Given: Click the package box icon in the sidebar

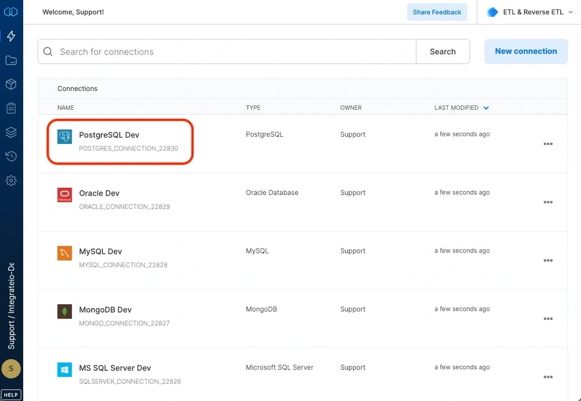Looking at the screenshot, I should coord(11,84).
